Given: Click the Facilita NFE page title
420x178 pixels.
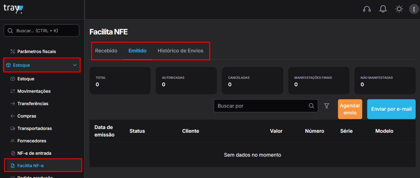Looking at the screenshot, I should pos(108,32).
